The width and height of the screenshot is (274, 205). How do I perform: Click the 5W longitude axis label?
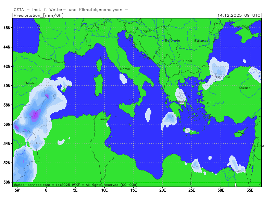[17, 190]
